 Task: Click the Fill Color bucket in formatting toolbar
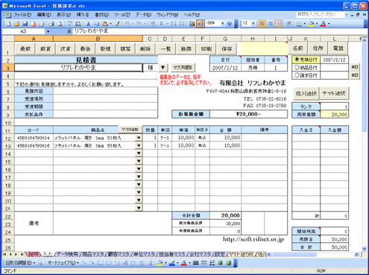pyautogui.click(x=311, y=24)
